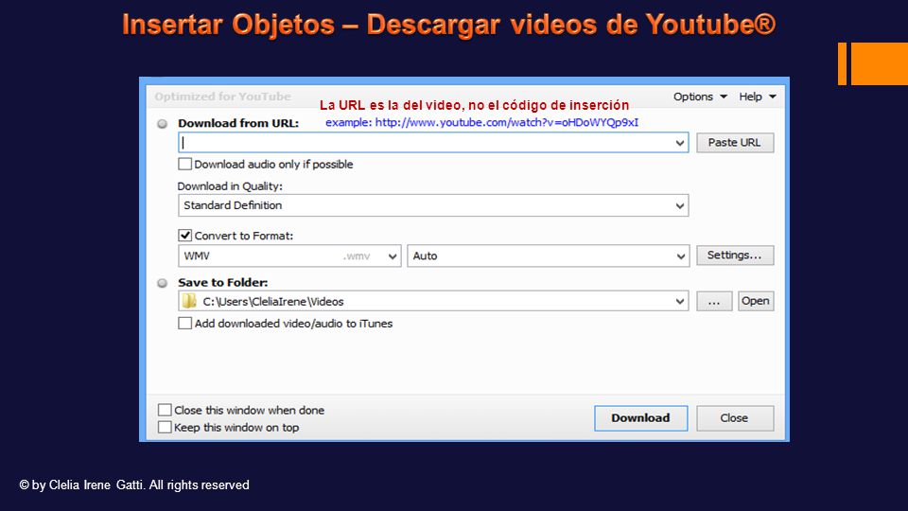
Task: Click the red note about the video URL
Action: pyautogui.click(x=474, y=105)
